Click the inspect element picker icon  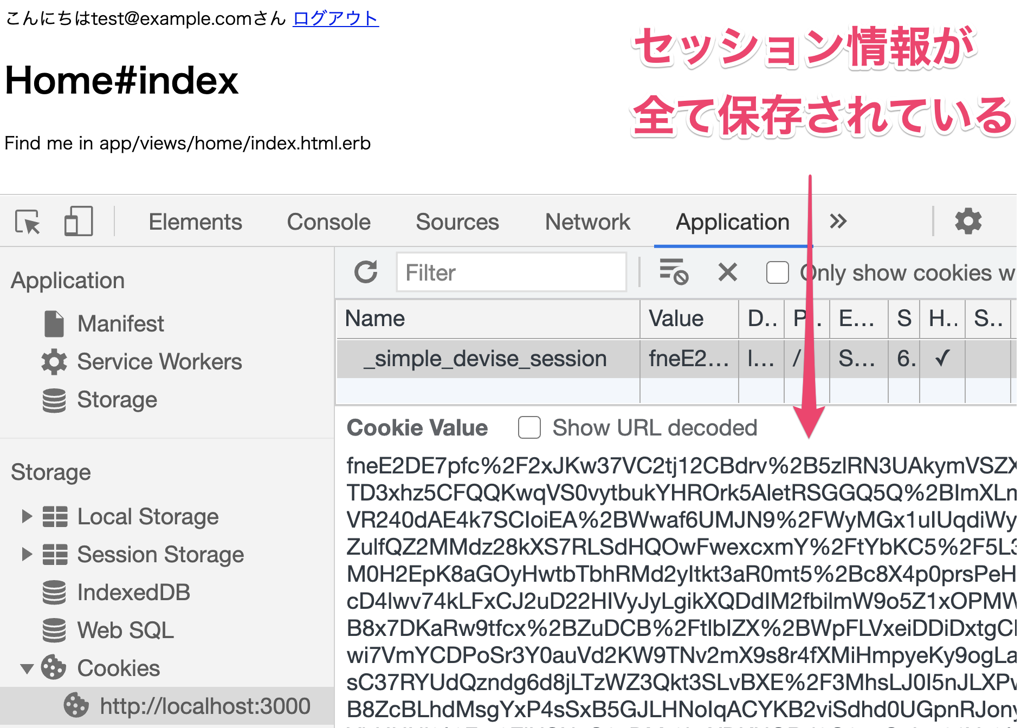click(27, 222)
